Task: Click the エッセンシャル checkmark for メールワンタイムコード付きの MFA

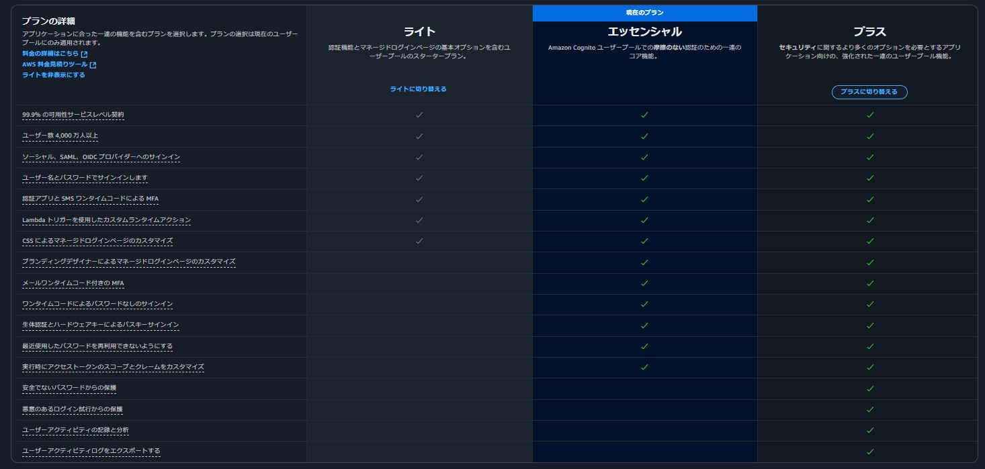Action: pos(644,283)
